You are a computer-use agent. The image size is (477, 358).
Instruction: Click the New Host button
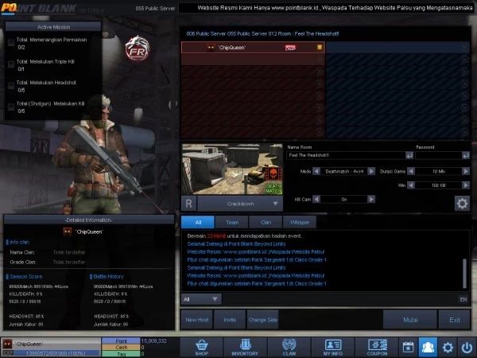197,320
